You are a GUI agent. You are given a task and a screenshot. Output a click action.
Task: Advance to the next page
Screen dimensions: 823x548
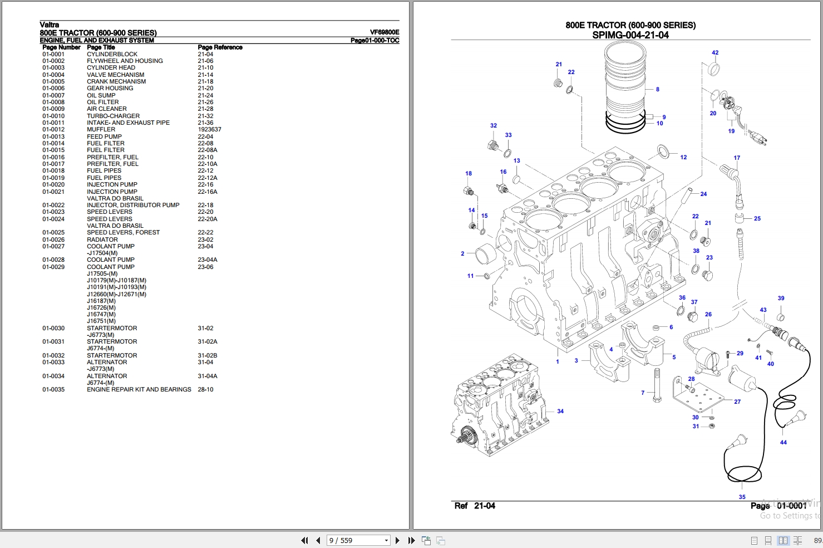pos(397,540)
